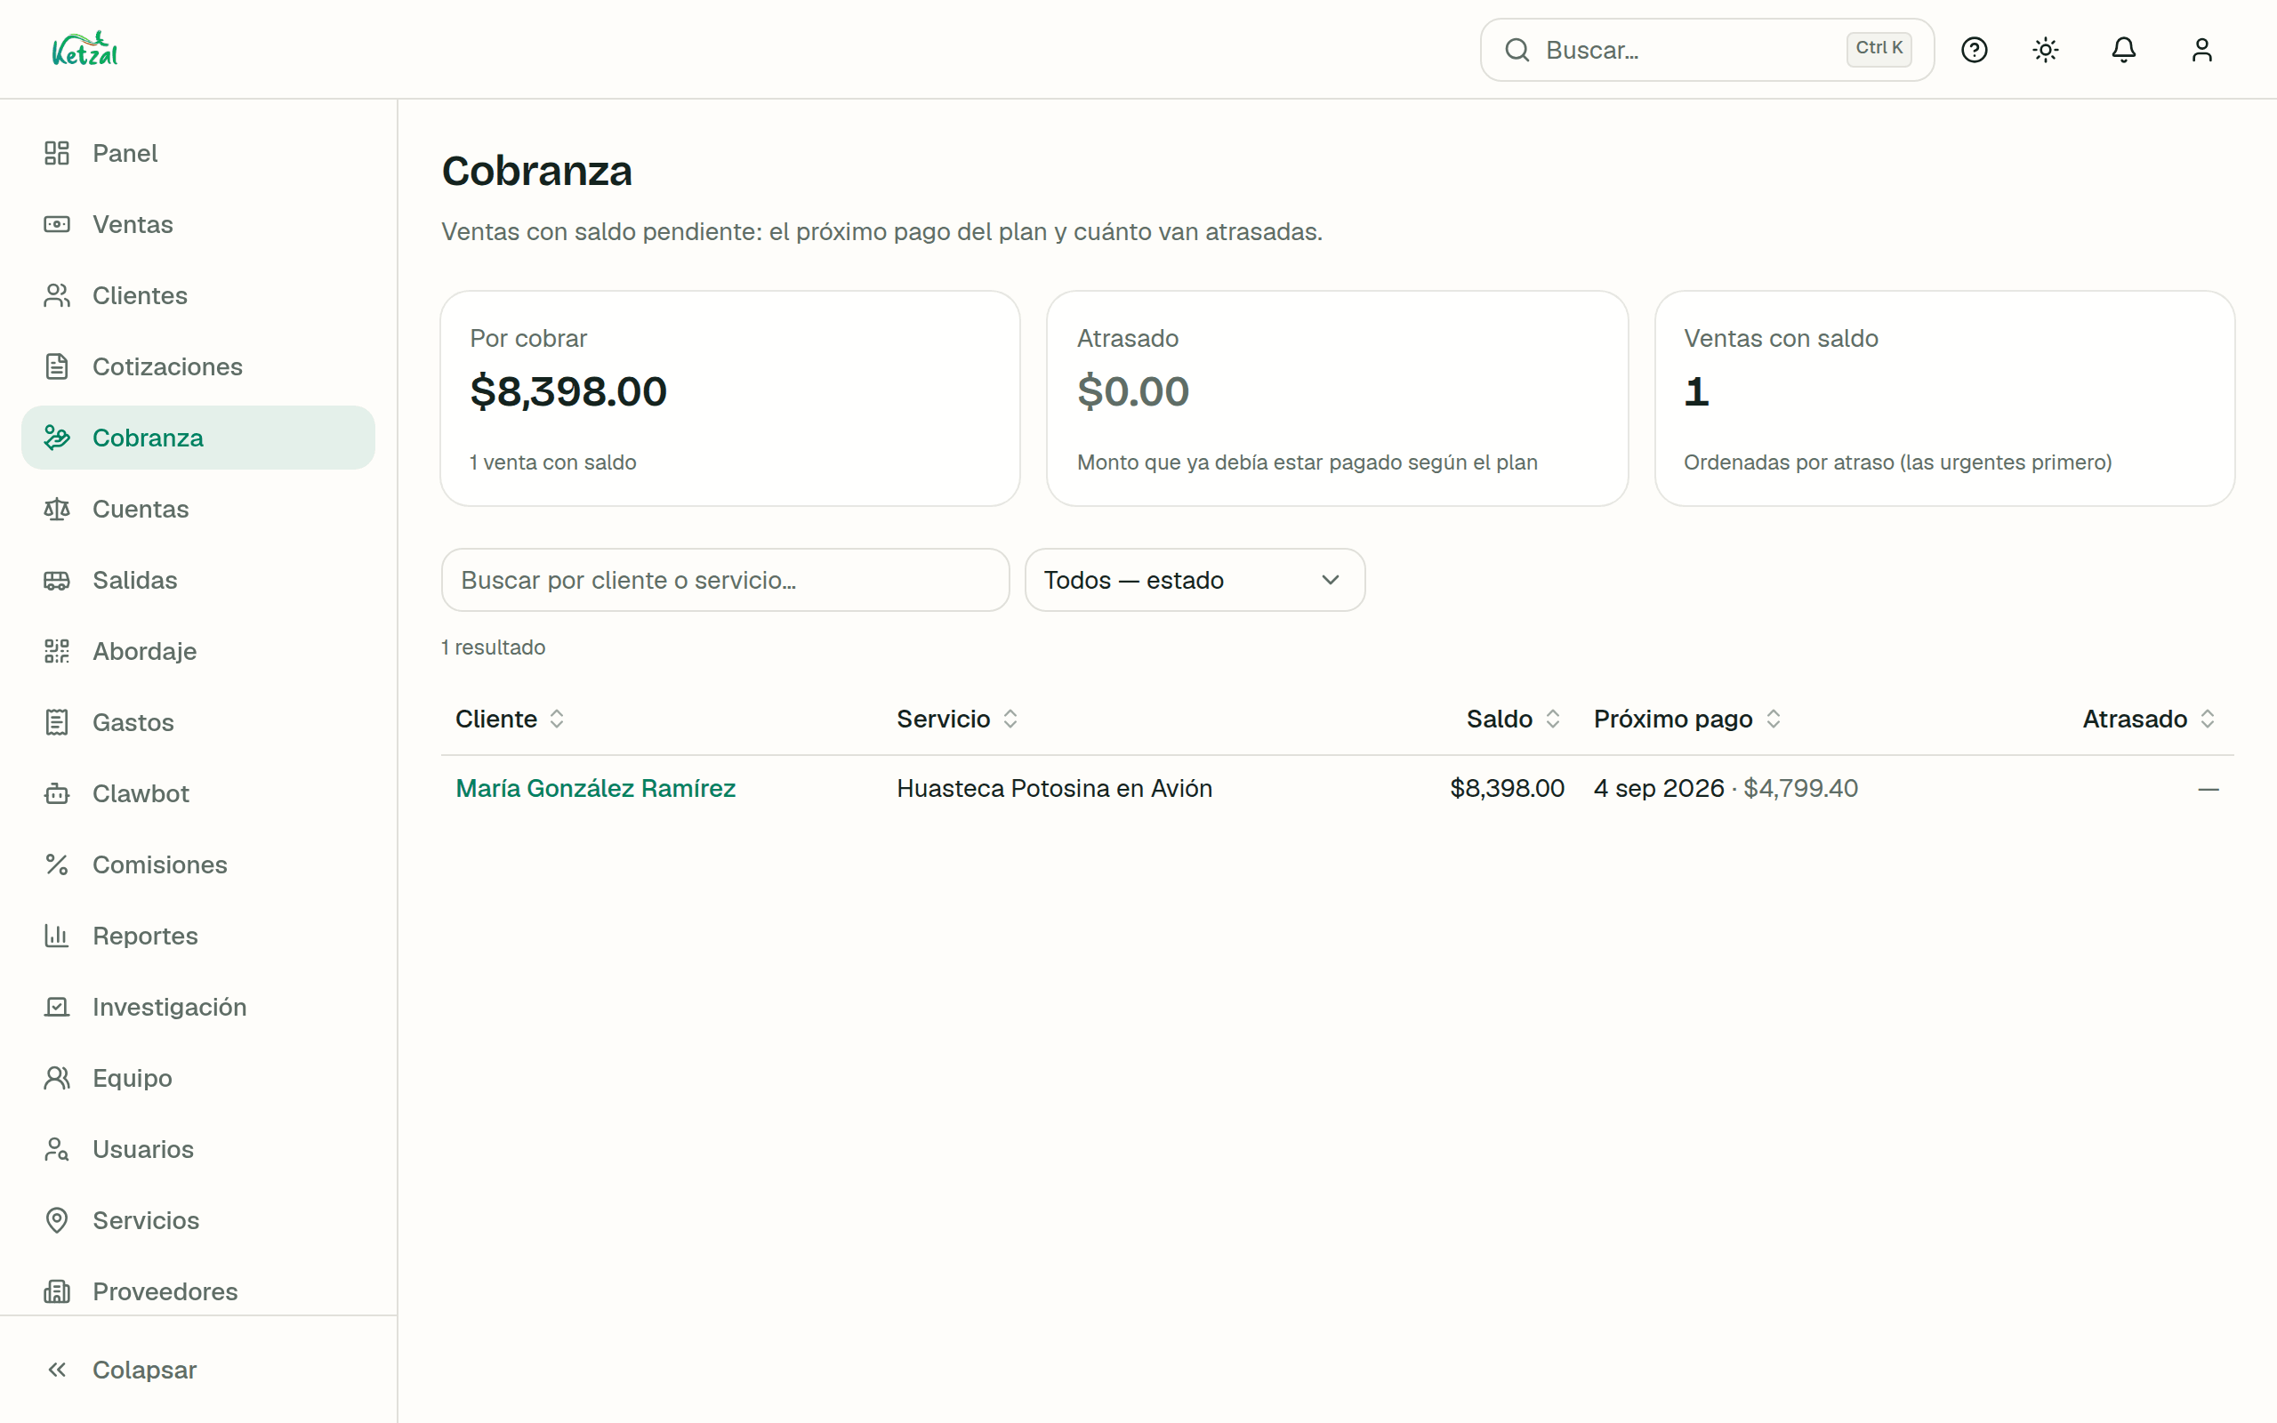Open Salidas sidebar link

coord(197,580)
